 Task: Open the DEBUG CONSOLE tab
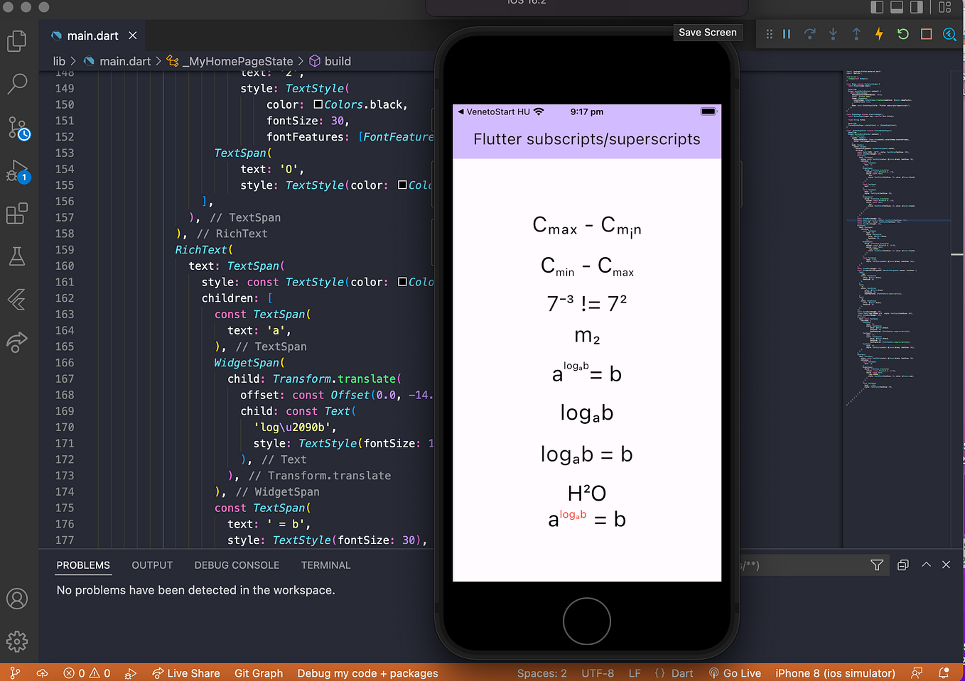(x=237, y=565)
